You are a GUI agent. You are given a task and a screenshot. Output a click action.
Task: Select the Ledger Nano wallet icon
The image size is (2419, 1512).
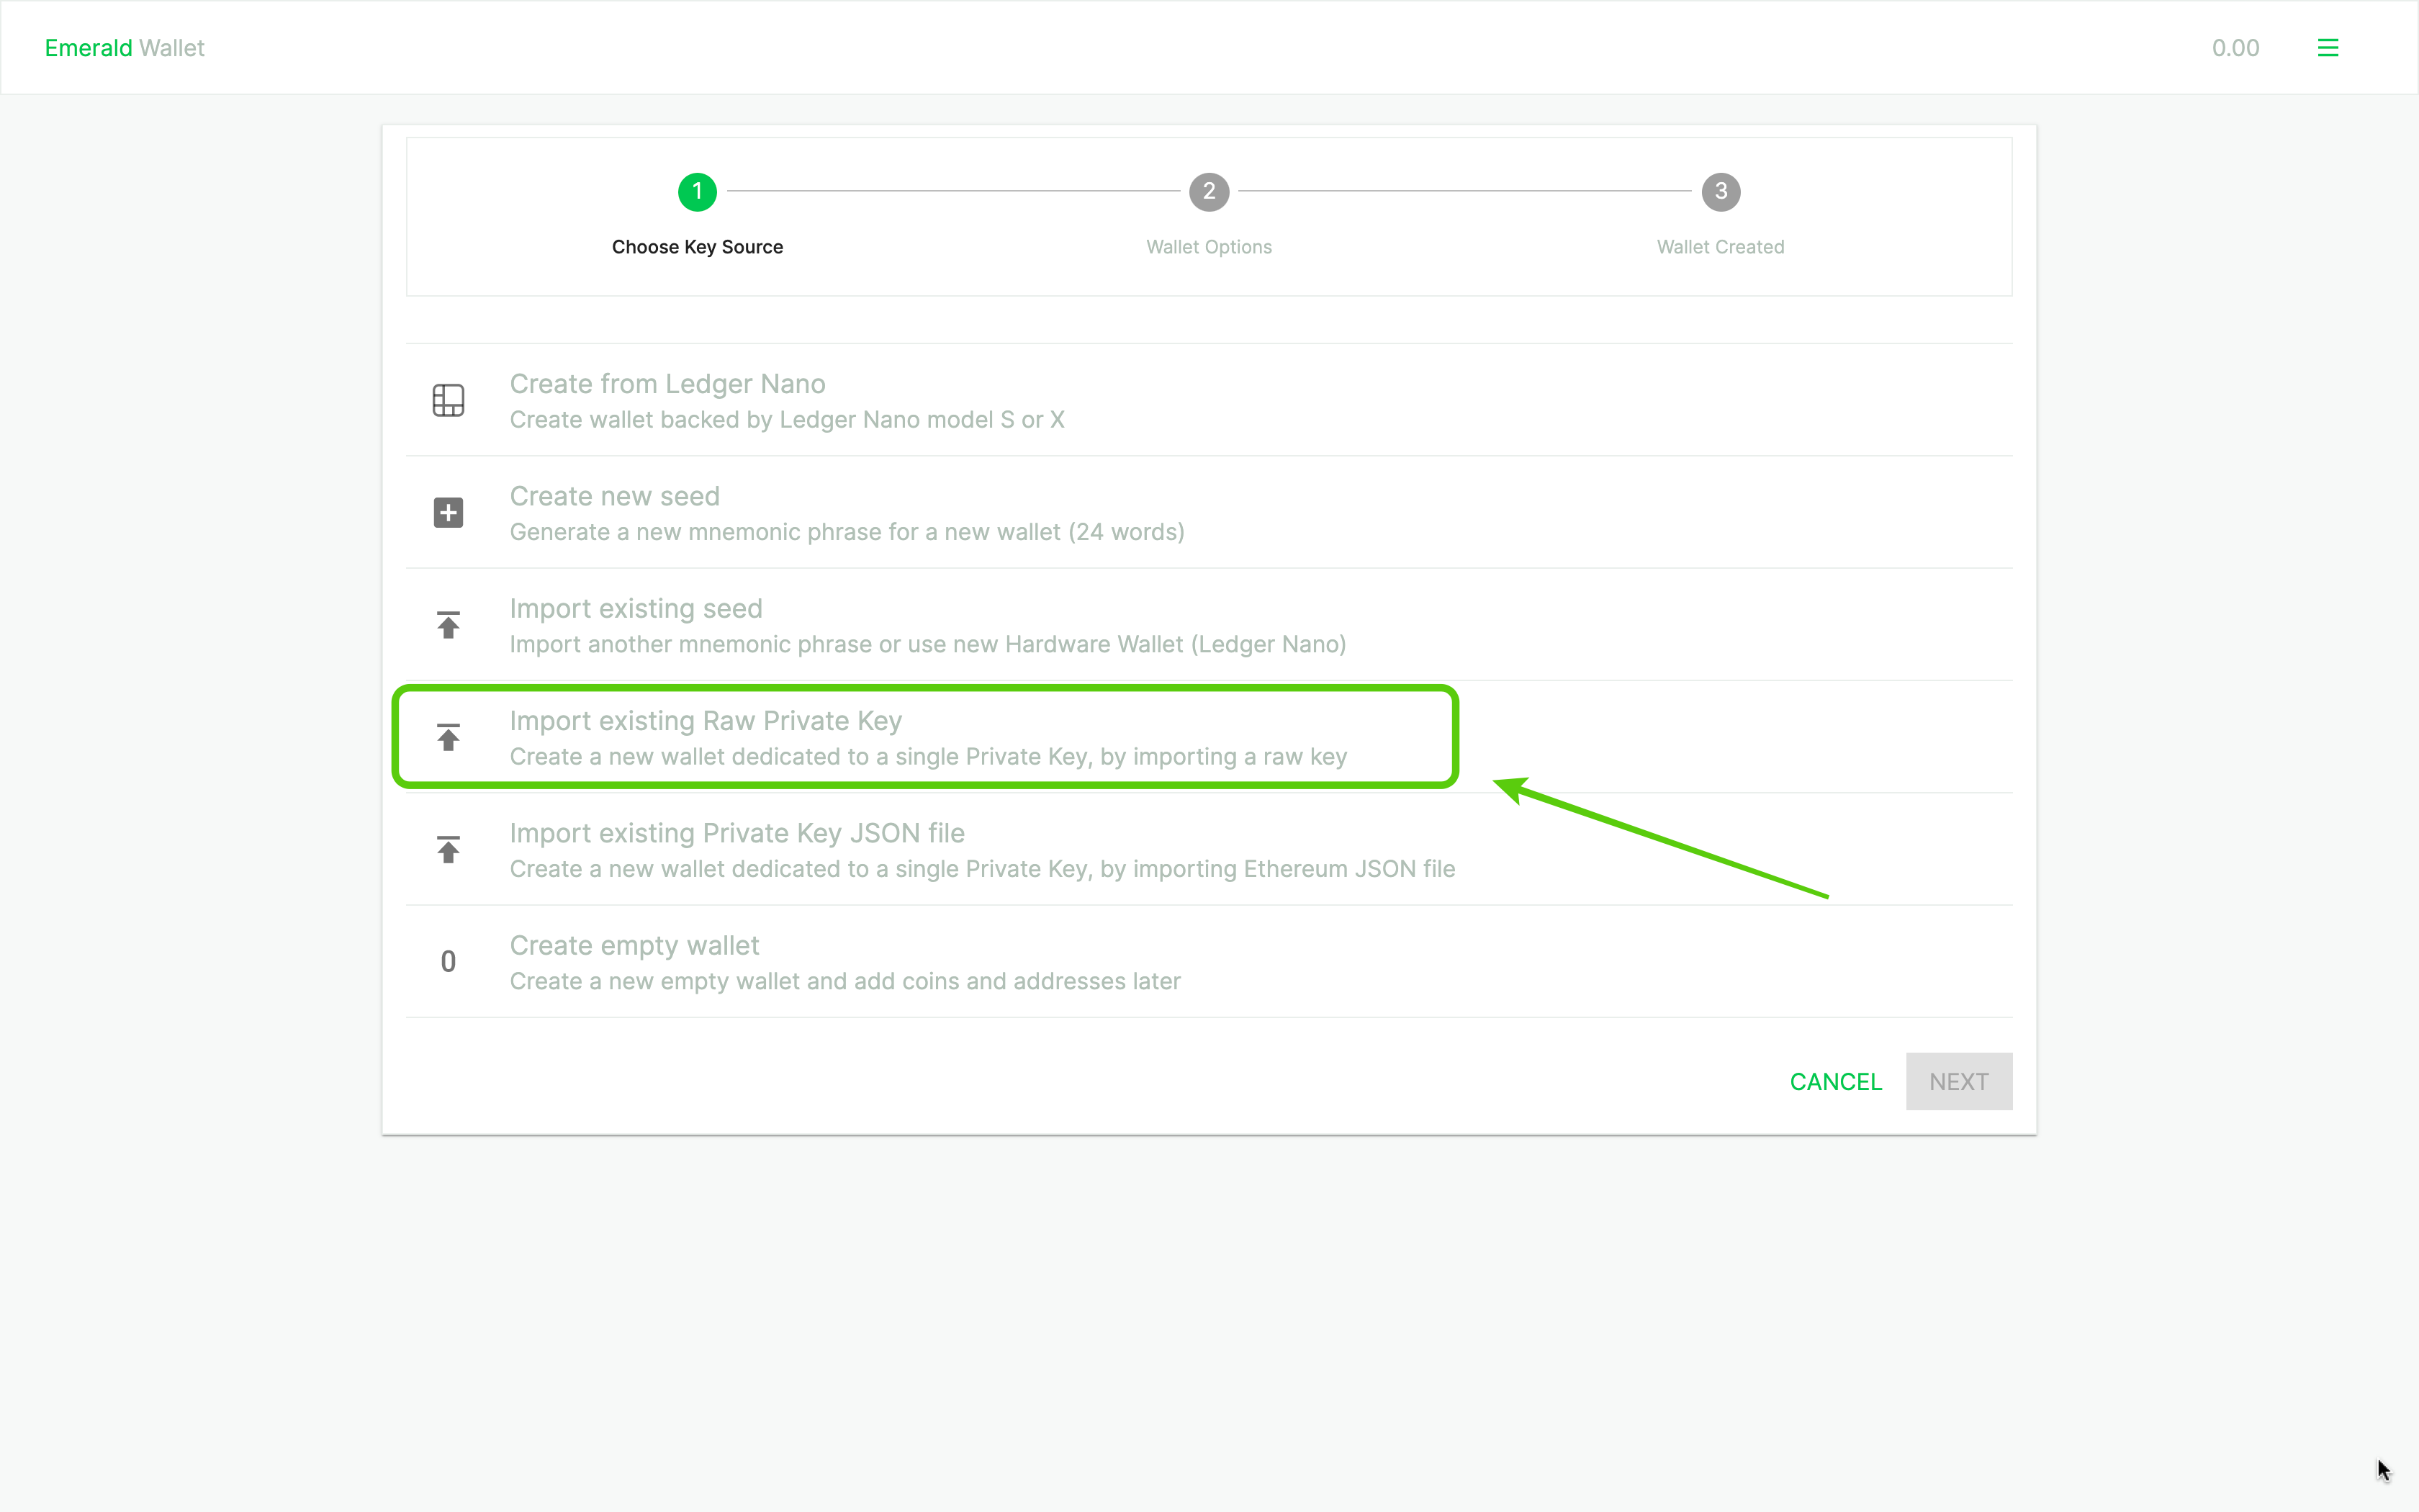click(449, 399)
